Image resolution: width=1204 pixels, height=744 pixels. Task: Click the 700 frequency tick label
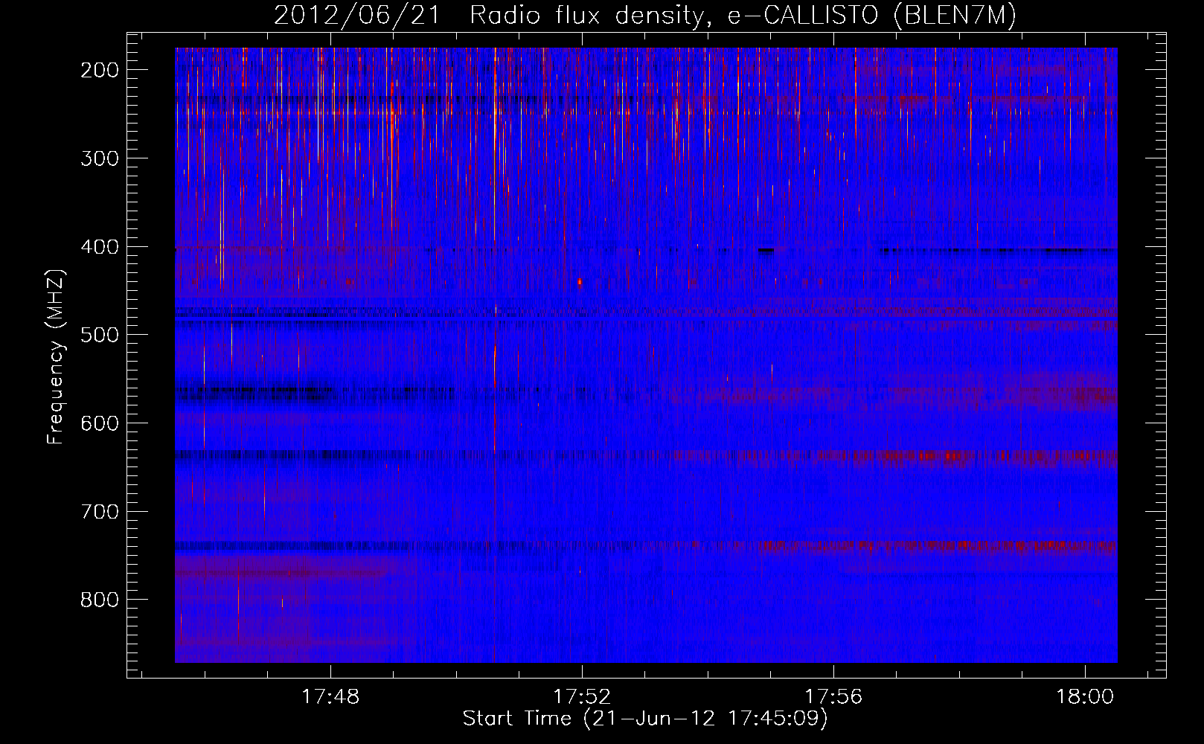pos(100,512)
